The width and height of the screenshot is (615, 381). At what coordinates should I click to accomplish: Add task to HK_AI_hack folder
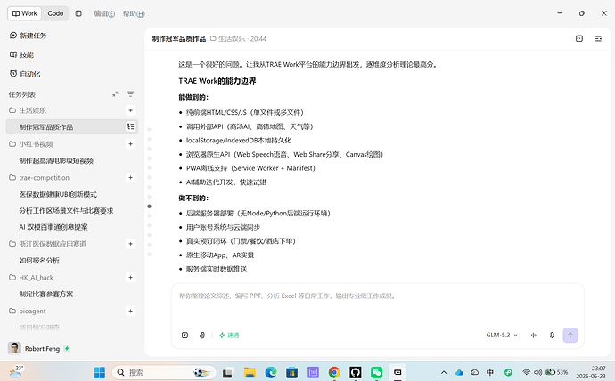pos(131,278)
